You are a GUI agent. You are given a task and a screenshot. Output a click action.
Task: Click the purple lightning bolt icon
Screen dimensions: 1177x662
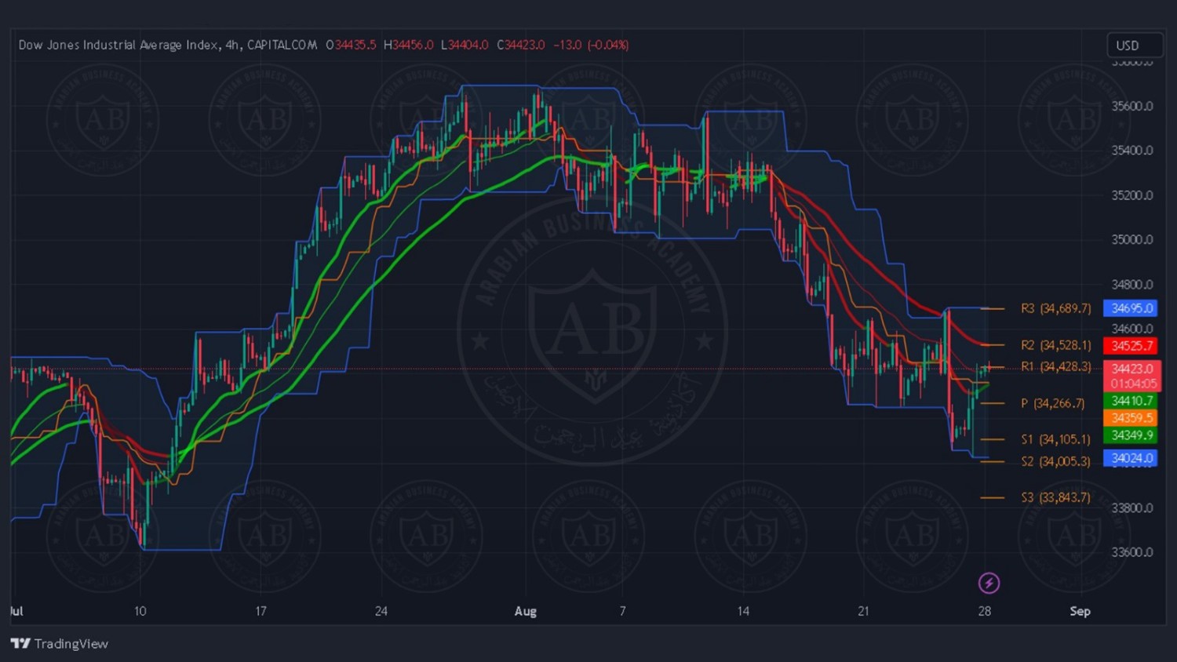989,583
